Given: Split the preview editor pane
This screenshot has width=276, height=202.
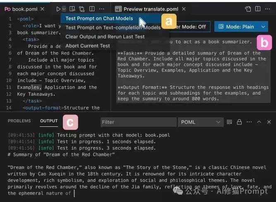Looking at the screenshot, I should (x=258, y=9).
